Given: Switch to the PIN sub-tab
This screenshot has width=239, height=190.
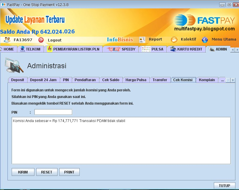Looking at the screenshot, I should click(66, 80).
